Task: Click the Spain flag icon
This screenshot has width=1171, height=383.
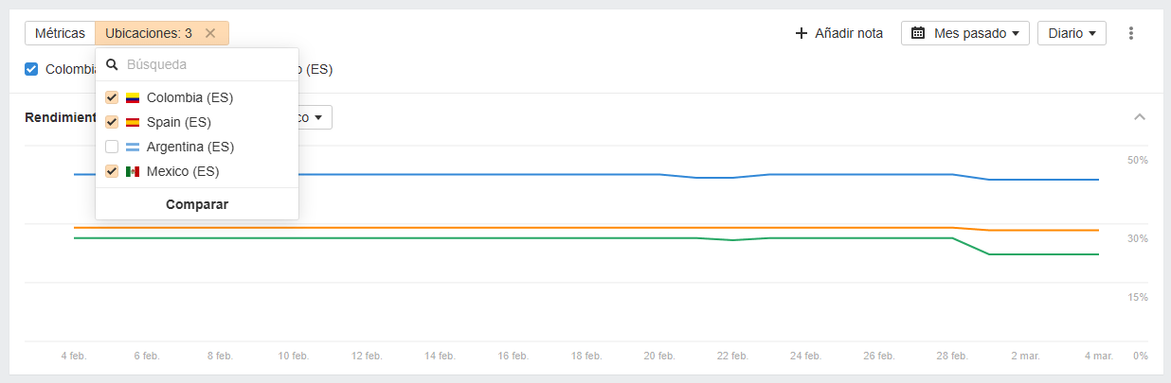Action: pyautogui.click(x=133, y=122)
